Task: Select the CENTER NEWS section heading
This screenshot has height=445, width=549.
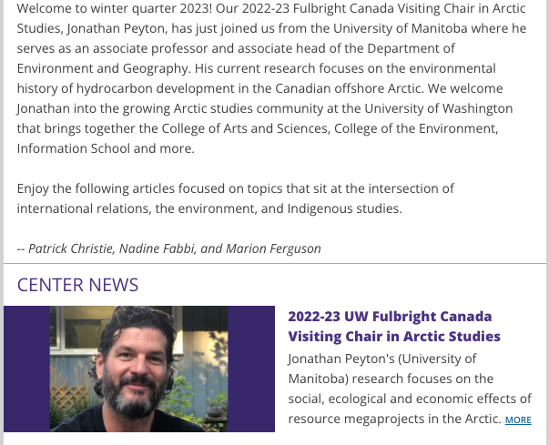Action: [77, 285]
